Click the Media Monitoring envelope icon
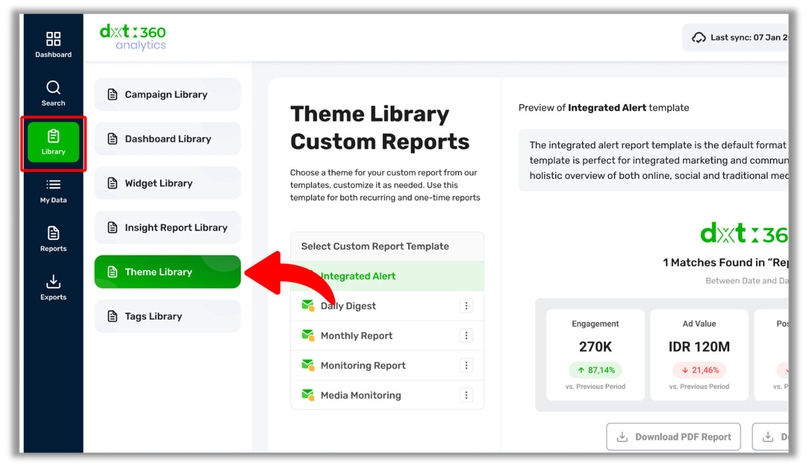 [308, 395]
